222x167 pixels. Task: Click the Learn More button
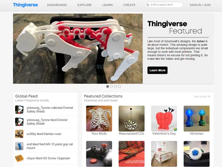pos(157,70)
